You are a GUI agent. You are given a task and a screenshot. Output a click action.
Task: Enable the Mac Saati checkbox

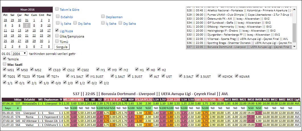(5, 64)
